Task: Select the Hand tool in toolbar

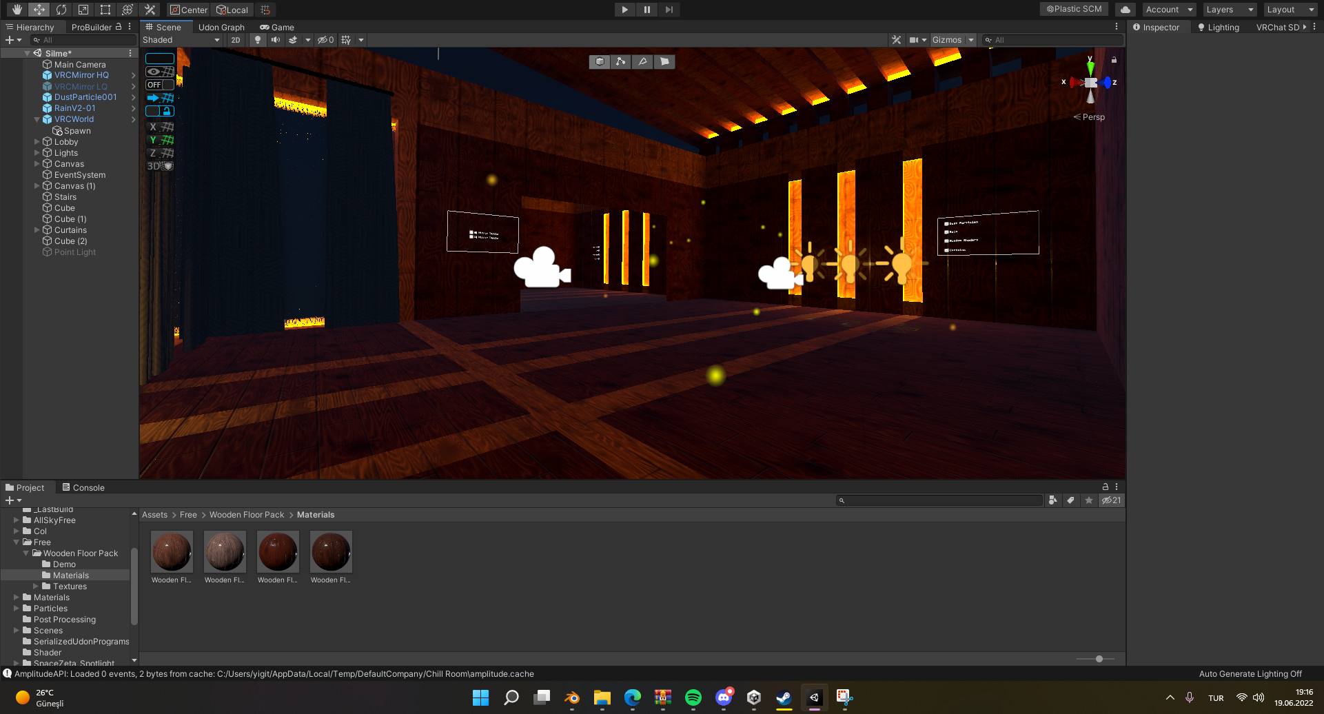Action: (17, 10)
